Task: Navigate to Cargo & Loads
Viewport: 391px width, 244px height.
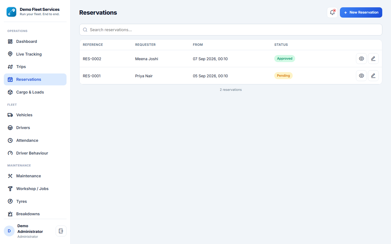Action: coord(35,92)
